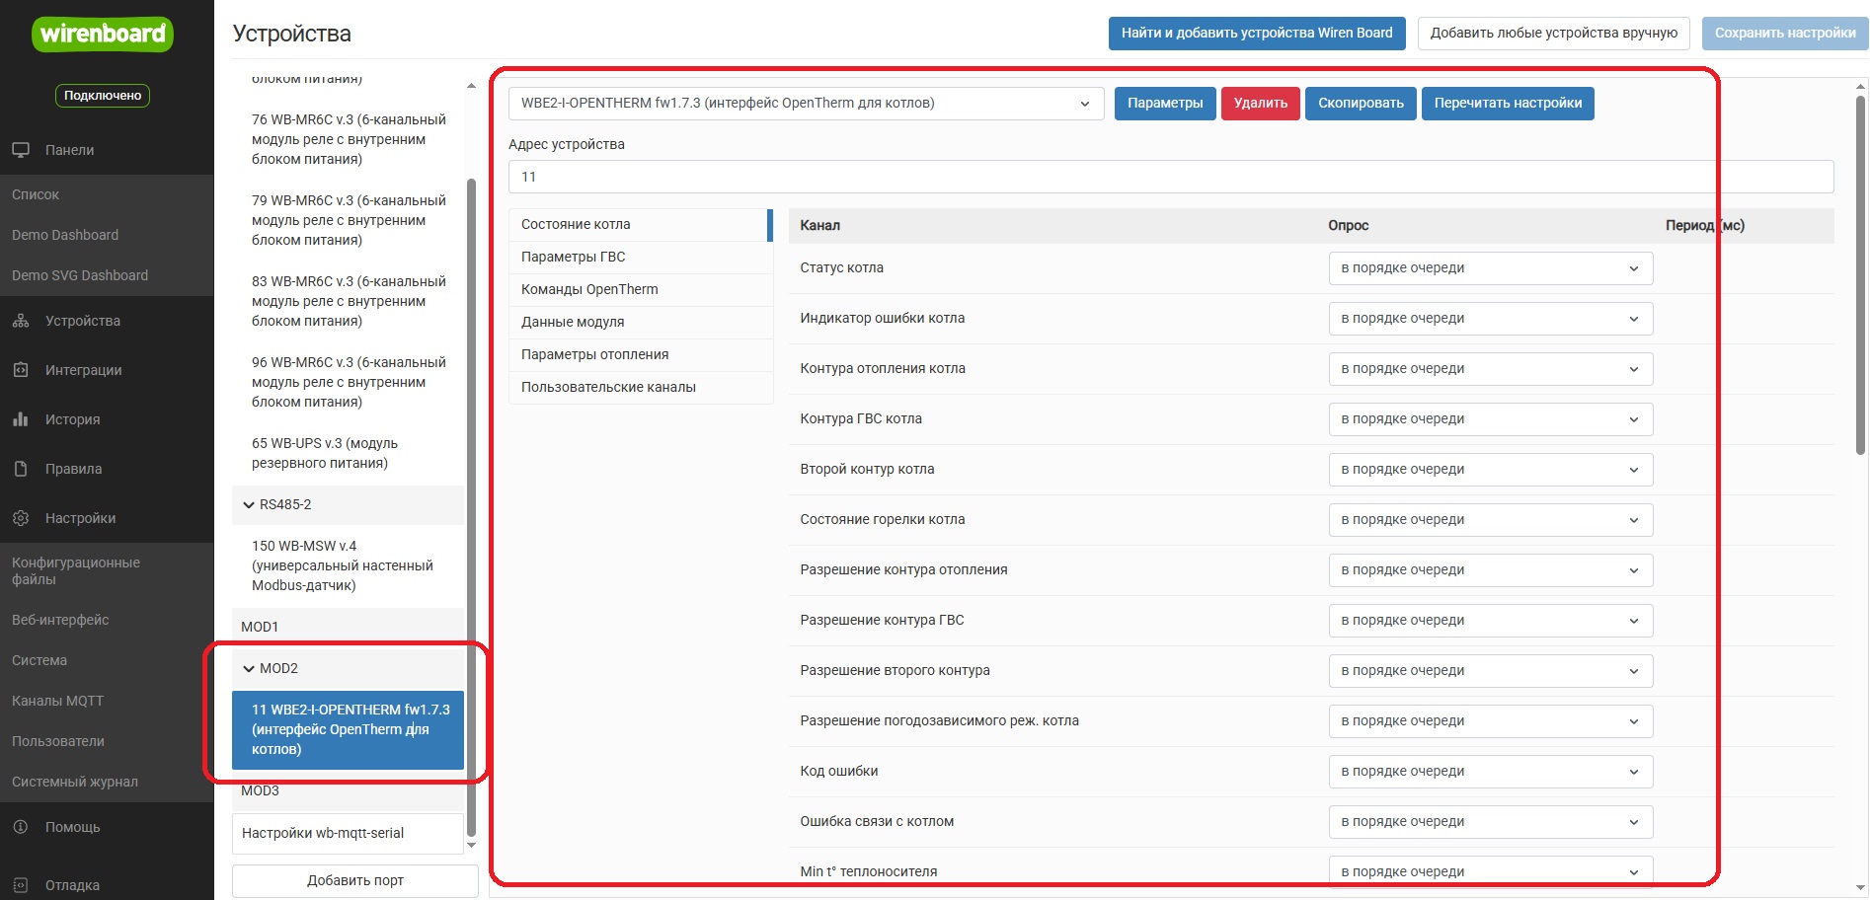Click the История bar chart icon
Viewport: 1870px width, 900px height.
click(21, 419)
